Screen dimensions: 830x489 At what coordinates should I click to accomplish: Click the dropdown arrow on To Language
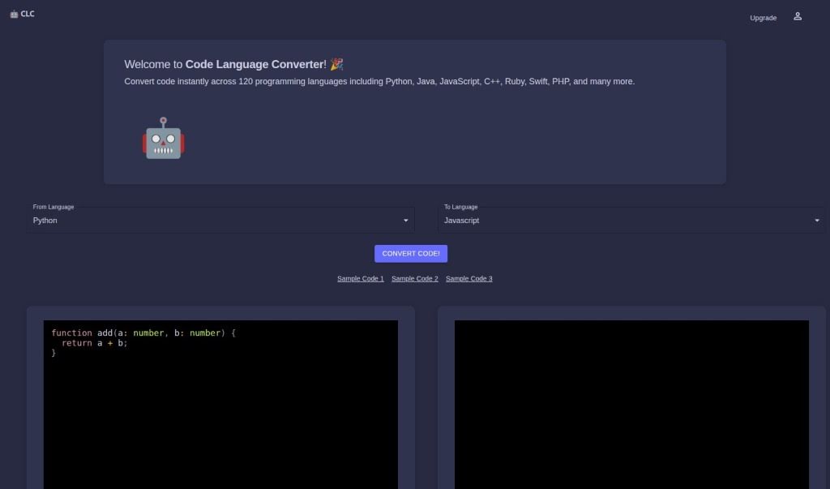tap(817, 220)
